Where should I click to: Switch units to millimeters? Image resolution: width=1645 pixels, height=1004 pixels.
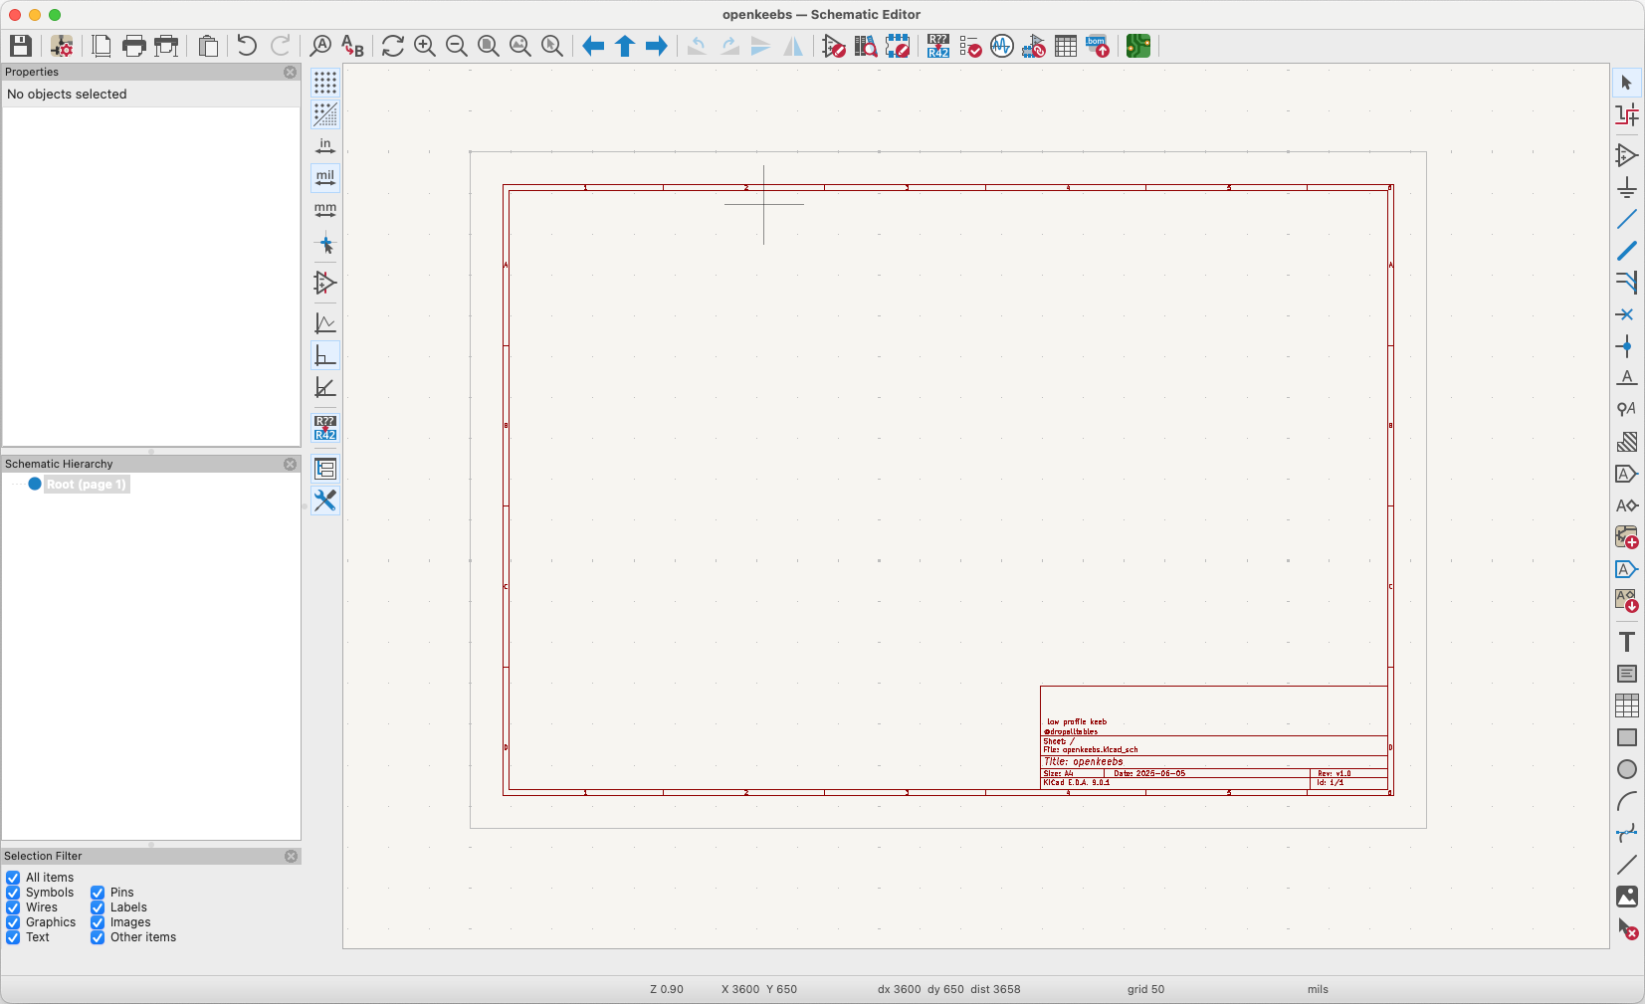[325, 210]
